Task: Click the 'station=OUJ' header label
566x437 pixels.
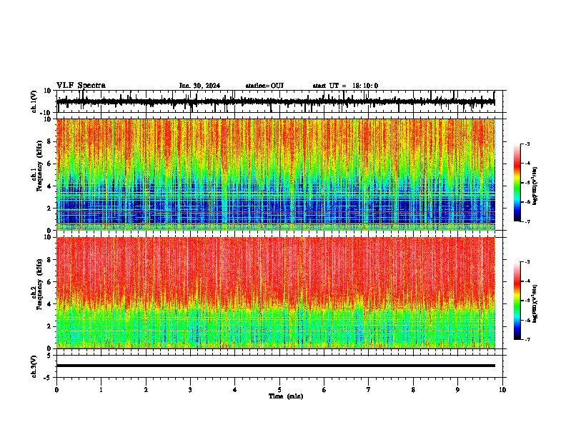Action: pyautogui.click(x=264, y=86)
